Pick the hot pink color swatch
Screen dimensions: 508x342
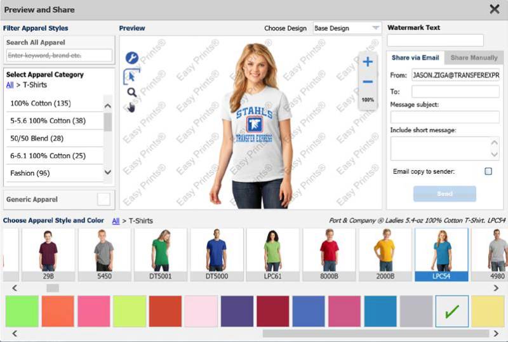[93, 312]
